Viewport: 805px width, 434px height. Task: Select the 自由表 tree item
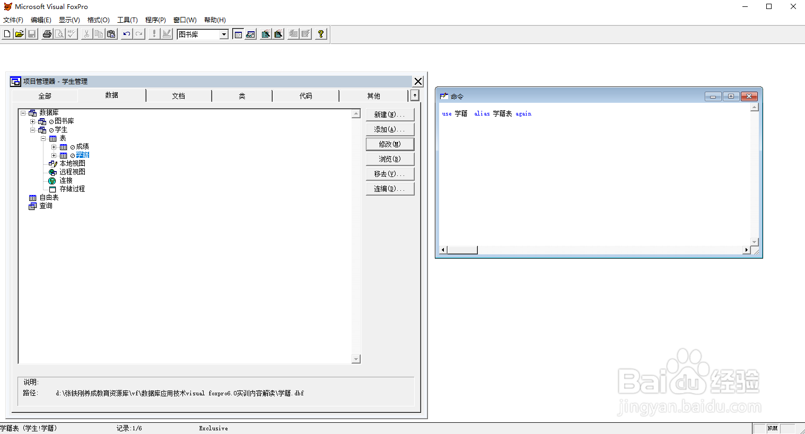[49, 198]
